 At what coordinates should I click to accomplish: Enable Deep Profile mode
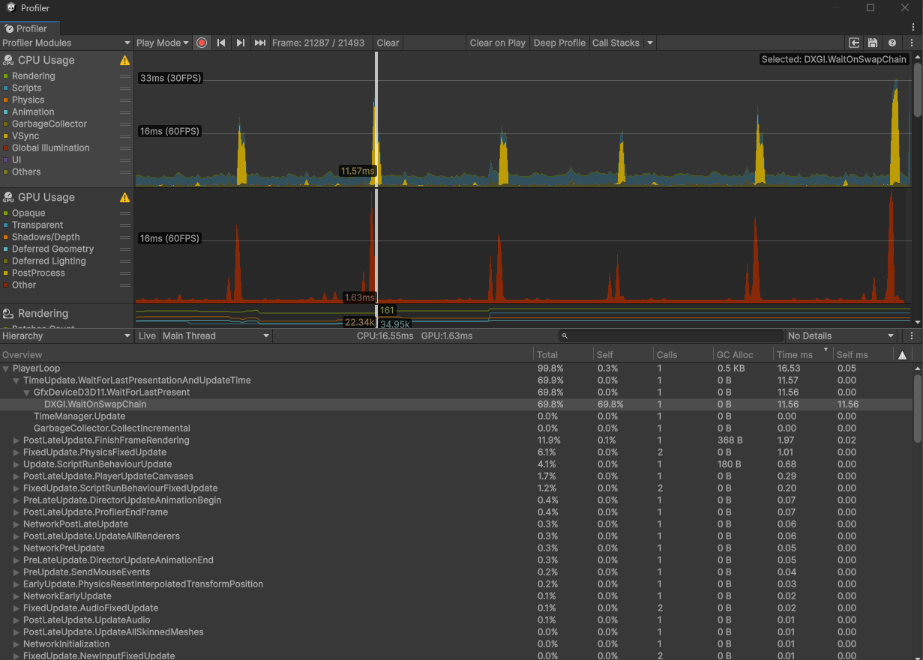pyautogui.click(x=559, y=43)
